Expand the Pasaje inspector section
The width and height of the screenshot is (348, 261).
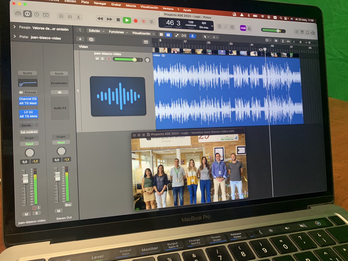click(14, 27)
